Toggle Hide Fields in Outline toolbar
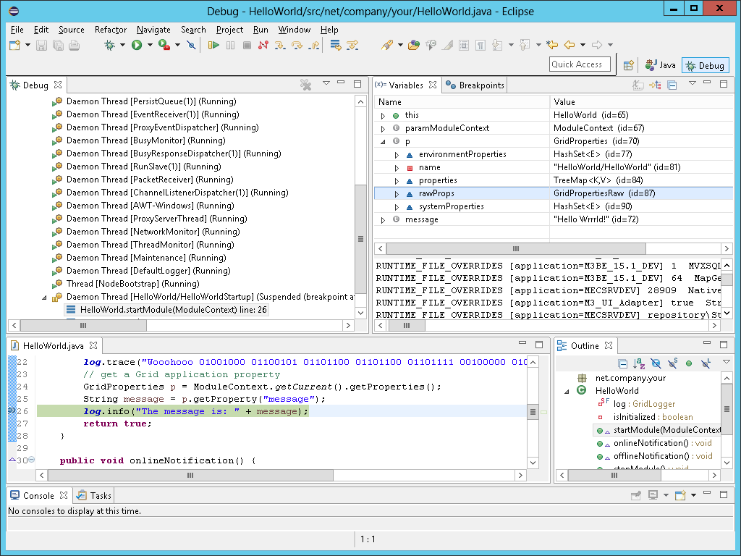Viewport: 741px width, 556px height. (x=656, y=363)
